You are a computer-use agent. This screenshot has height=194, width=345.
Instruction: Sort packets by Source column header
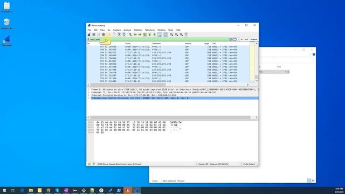[x=128, y=44]
